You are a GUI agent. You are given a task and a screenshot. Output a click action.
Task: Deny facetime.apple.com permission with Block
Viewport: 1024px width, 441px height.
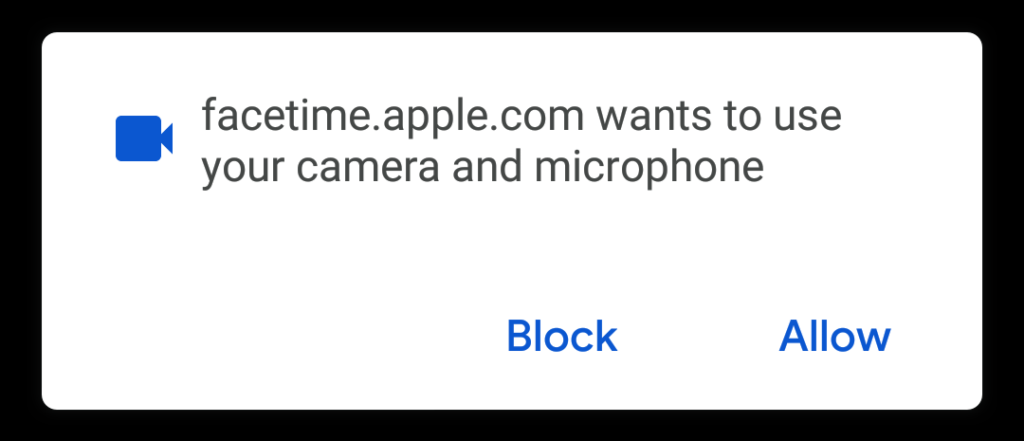click(561, 337)
